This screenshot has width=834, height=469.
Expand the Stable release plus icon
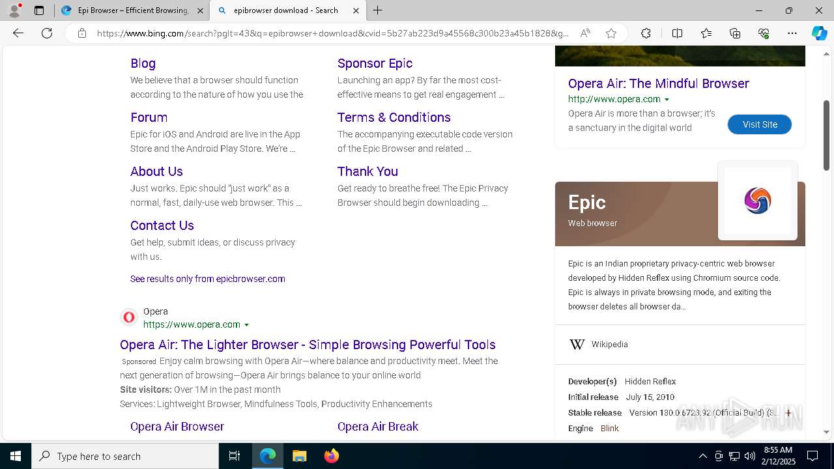(x=788, y=413)
